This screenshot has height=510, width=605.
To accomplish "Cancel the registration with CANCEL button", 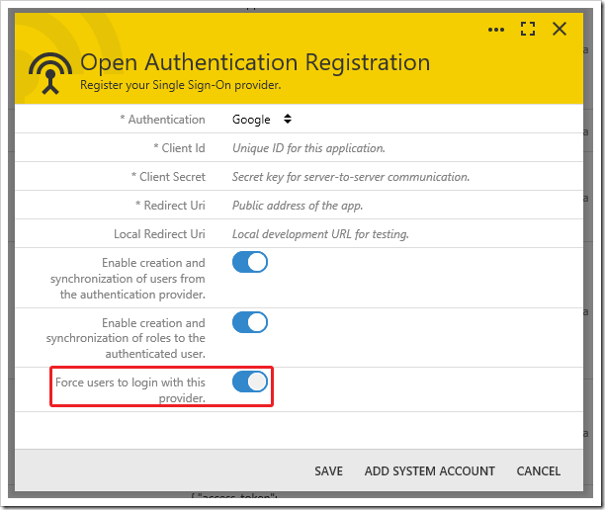I will [538, 471].
